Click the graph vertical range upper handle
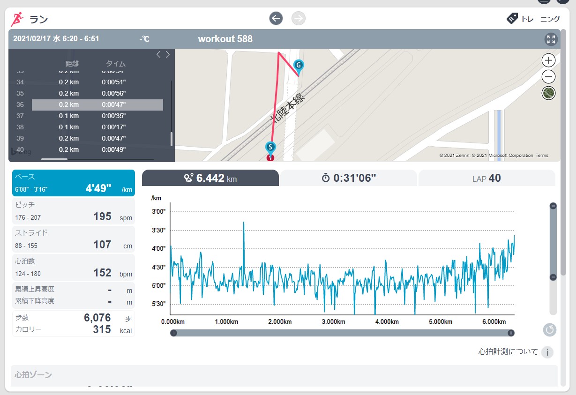 (x=553, y=206)
